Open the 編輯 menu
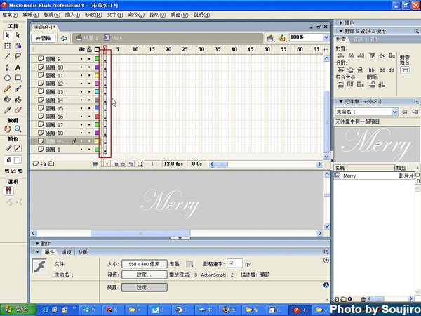This screenshot has width=421, height=316. click(x=31, y=15)
